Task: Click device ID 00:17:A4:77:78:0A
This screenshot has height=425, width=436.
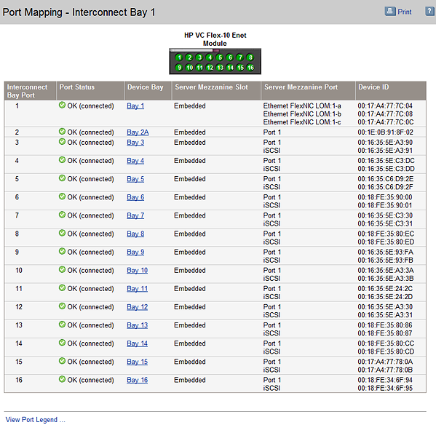Action: click(385, 362)
